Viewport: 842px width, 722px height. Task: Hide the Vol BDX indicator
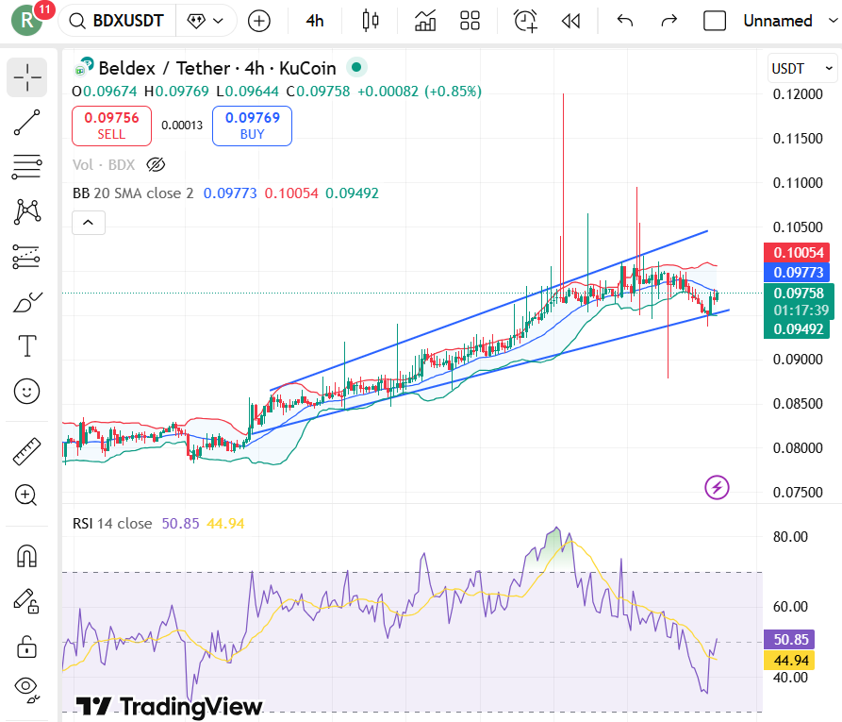pyautogui.click(x=155, y=164)
